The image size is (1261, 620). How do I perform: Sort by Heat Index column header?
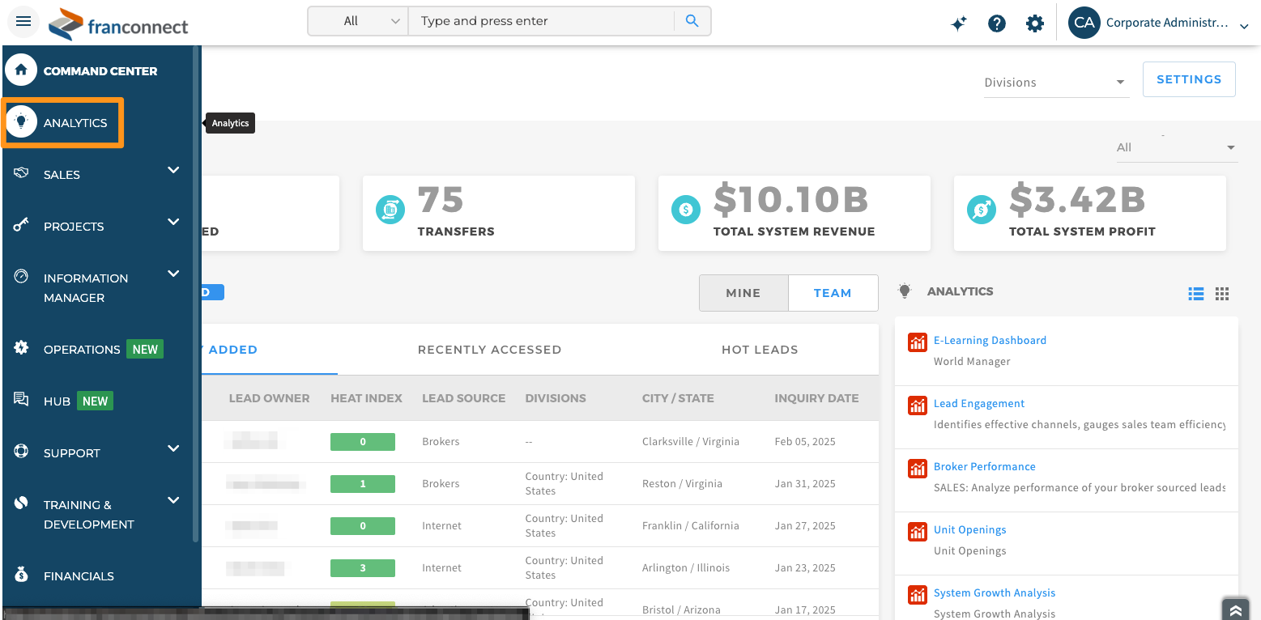366,398
